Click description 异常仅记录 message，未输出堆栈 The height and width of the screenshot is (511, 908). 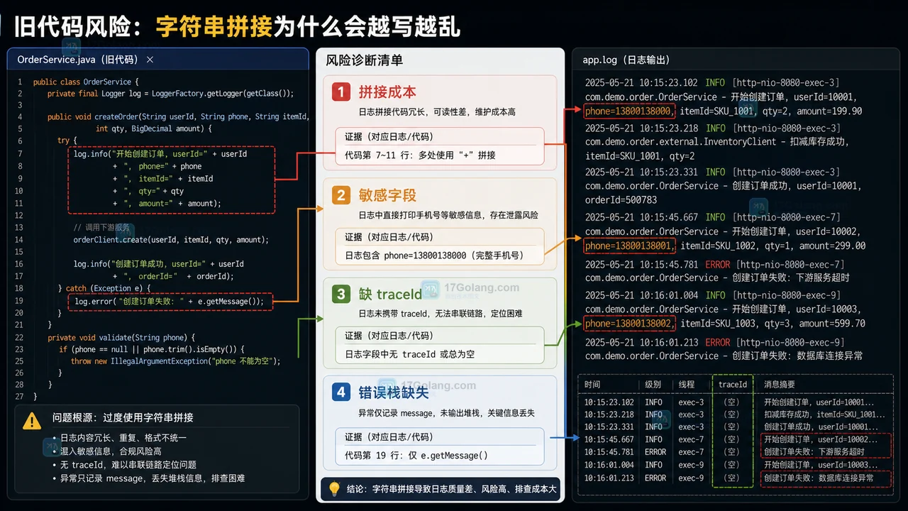point(446,412)
